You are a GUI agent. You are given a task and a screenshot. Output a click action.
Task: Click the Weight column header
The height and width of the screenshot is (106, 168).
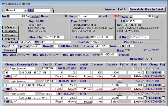pyautogui.click(x=84, y=65)
